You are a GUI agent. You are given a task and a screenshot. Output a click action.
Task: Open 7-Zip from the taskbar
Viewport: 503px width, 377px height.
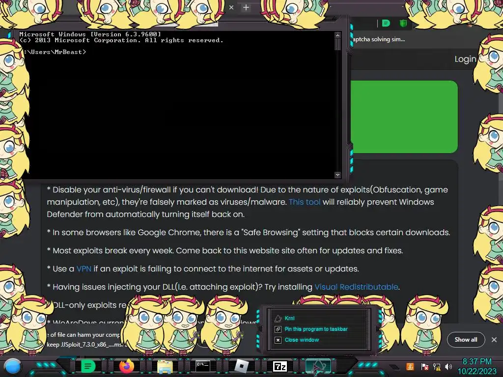point(279,366)
